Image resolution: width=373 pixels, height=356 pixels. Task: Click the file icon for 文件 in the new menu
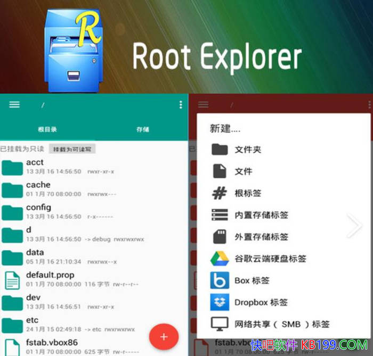click(220, 171)
